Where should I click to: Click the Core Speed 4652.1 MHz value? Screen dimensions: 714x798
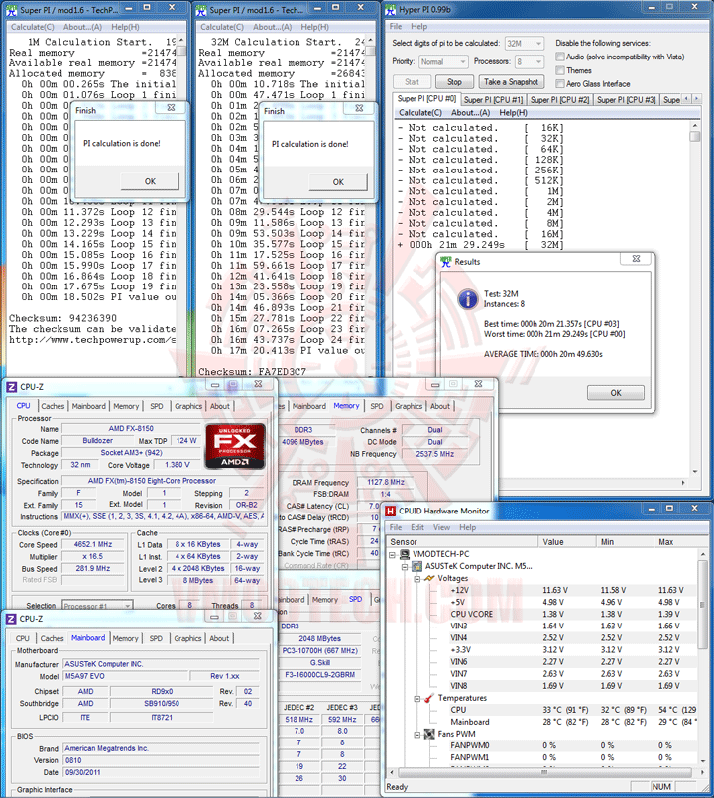(x=93, y=544)
